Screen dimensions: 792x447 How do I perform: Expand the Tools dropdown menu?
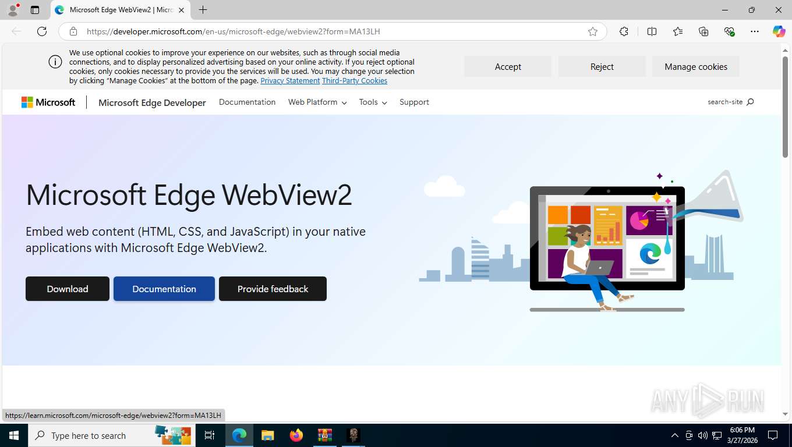coord(373,102)
